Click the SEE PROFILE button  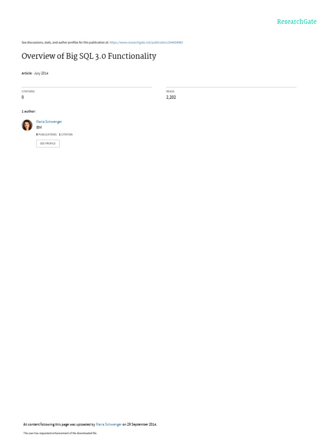(48, 144)
